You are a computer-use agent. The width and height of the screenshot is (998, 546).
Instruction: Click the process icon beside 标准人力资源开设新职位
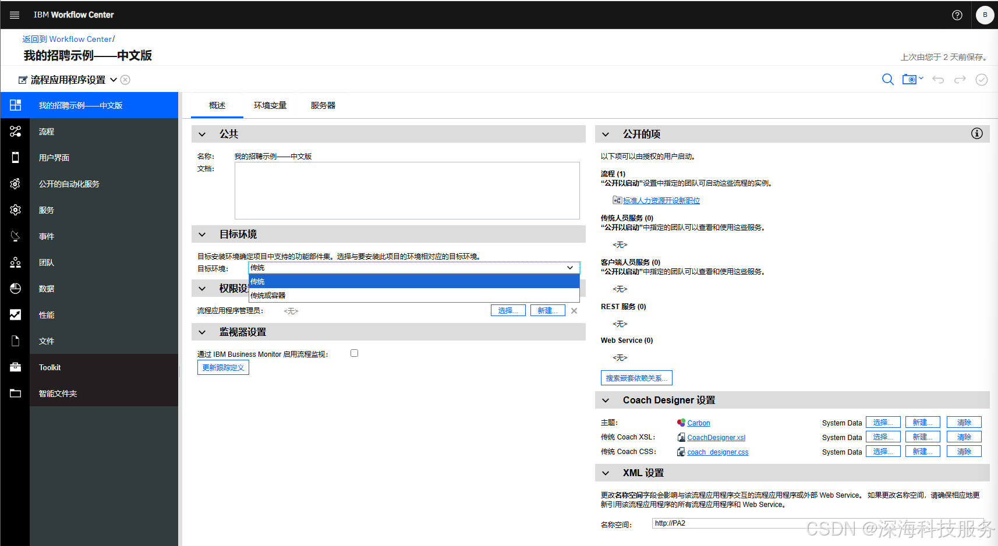617,200
